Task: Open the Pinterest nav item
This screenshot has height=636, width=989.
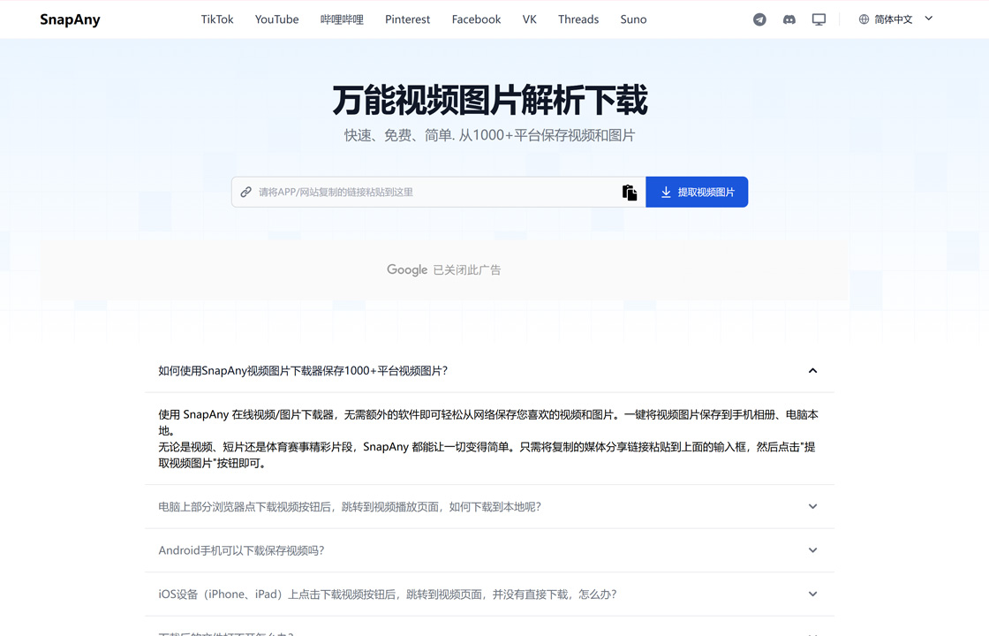Action: click(407, 19)
